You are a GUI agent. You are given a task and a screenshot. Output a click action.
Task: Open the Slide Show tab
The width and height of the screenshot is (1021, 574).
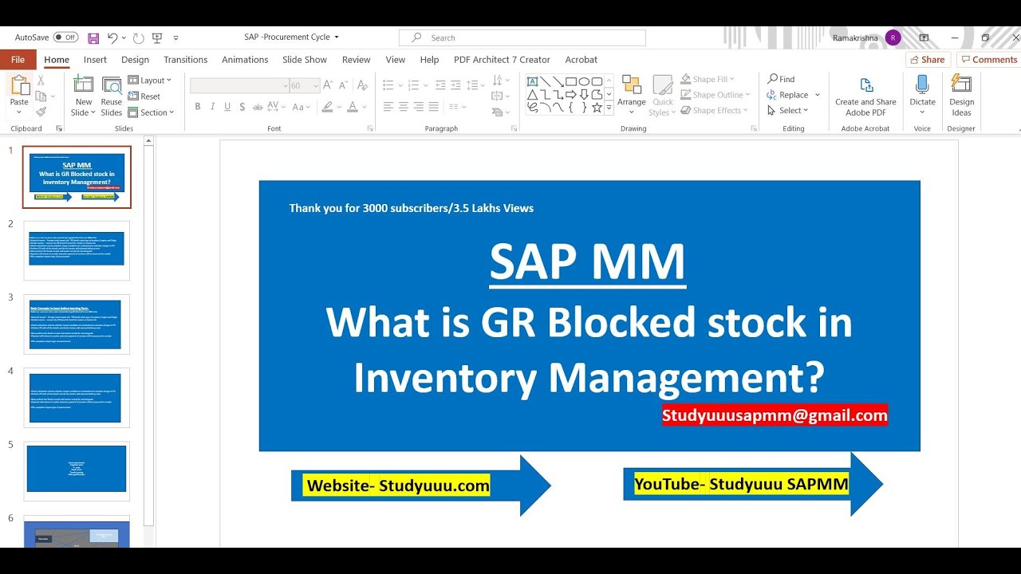click(305, 60)
